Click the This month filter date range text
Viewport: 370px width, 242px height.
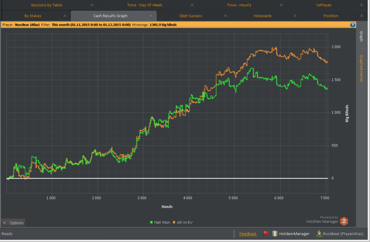pos(91,25)
